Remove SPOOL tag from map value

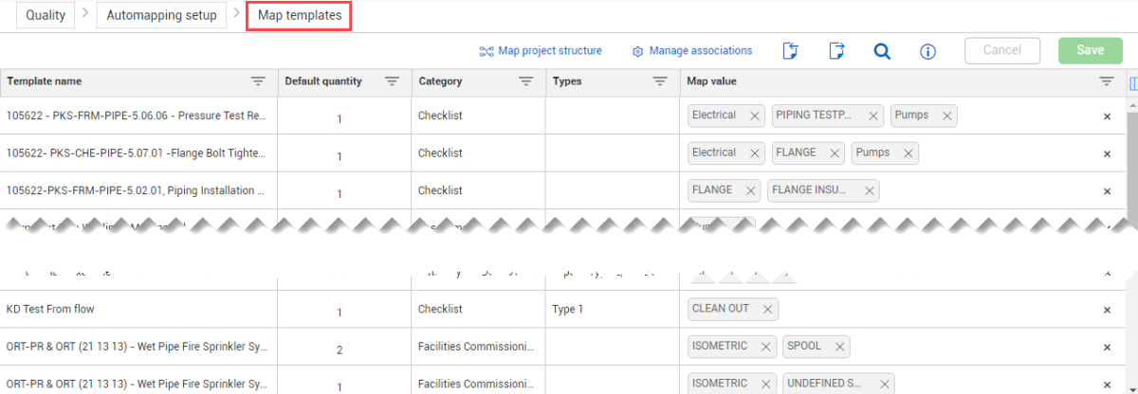[x=839, y=347]
